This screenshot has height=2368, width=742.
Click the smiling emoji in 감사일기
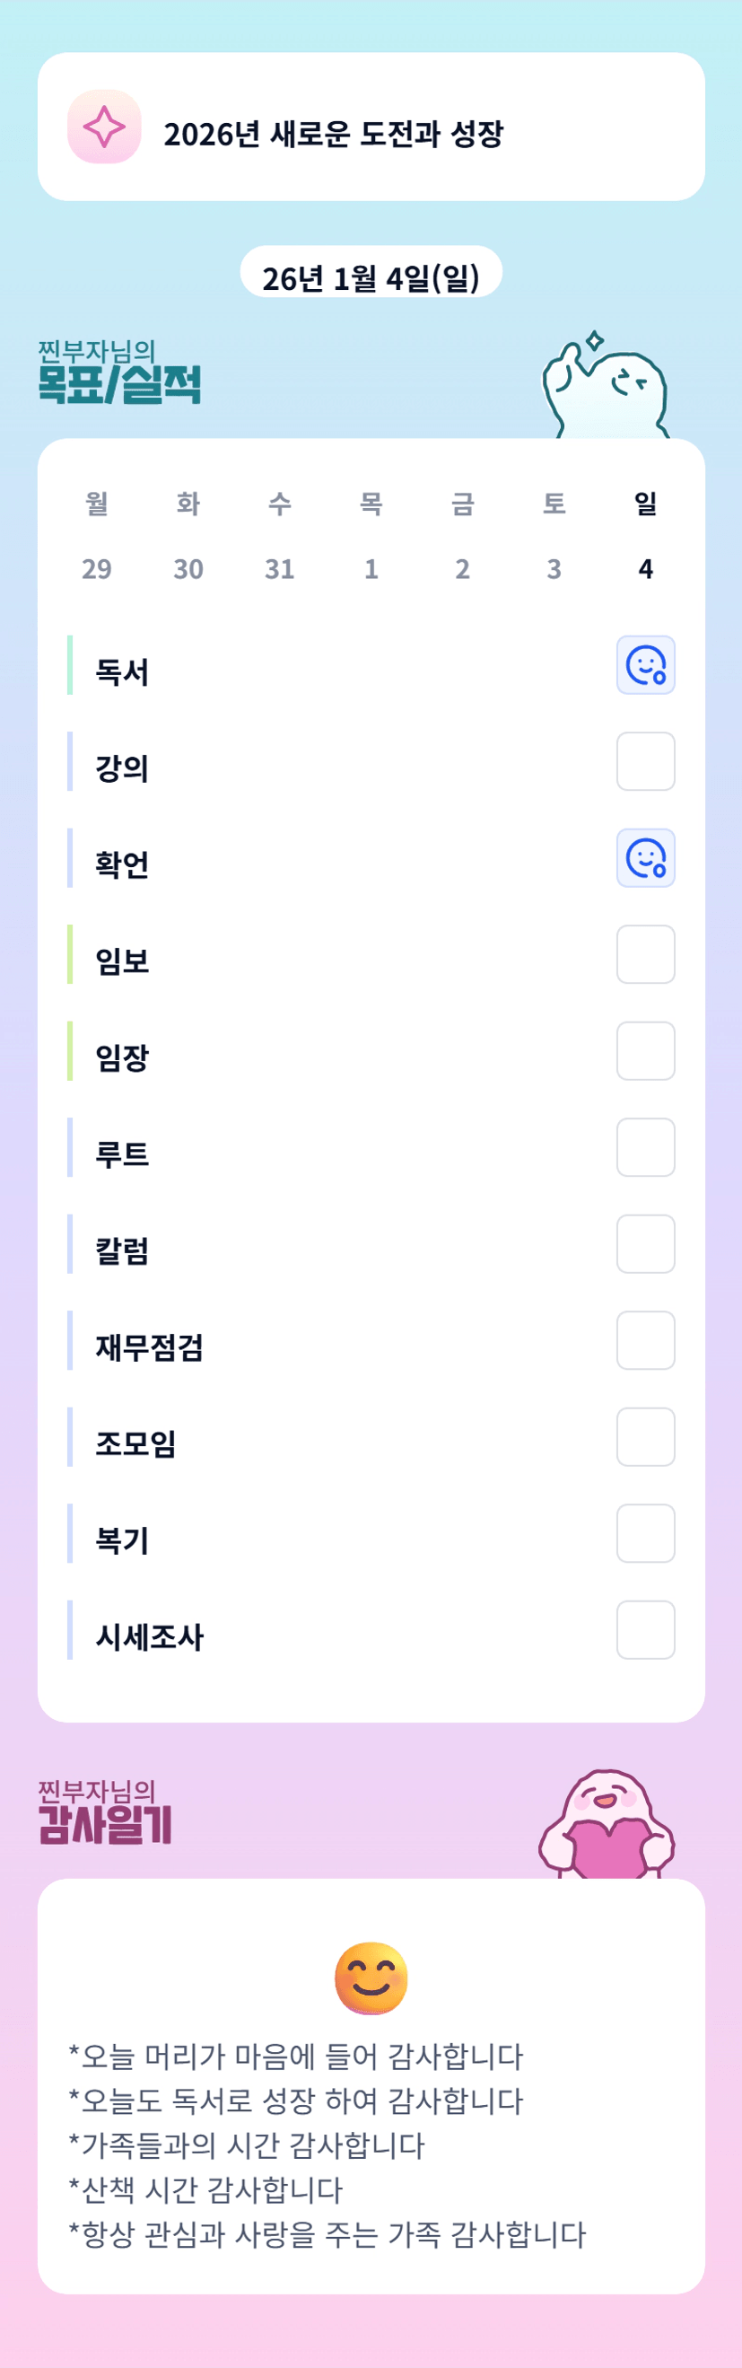pyautogui.click(x=371, y=1978)
